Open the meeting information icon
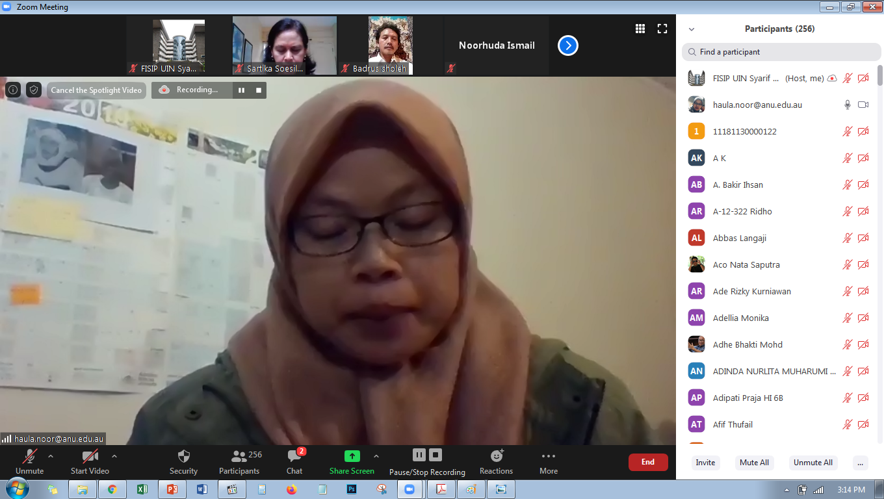The image size is (884, 499). 13,90
